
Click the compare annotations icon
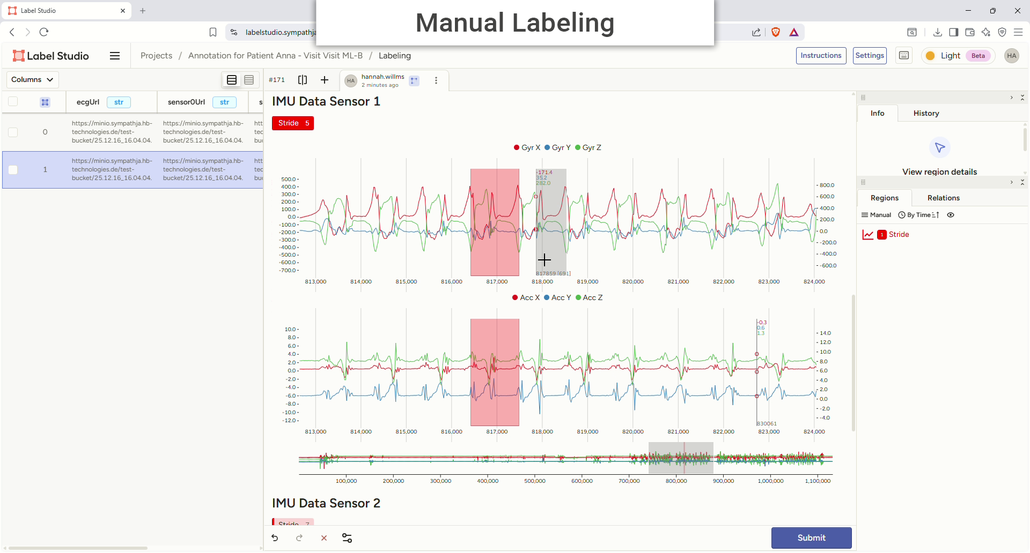click(303, 80)
